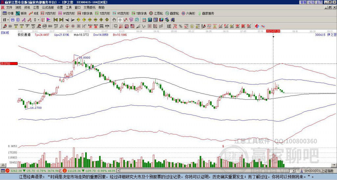This screenshot has width=337, height=180.
Task: Toggle the highlighted chart mode button beside 日
Action: coord(13,20)
